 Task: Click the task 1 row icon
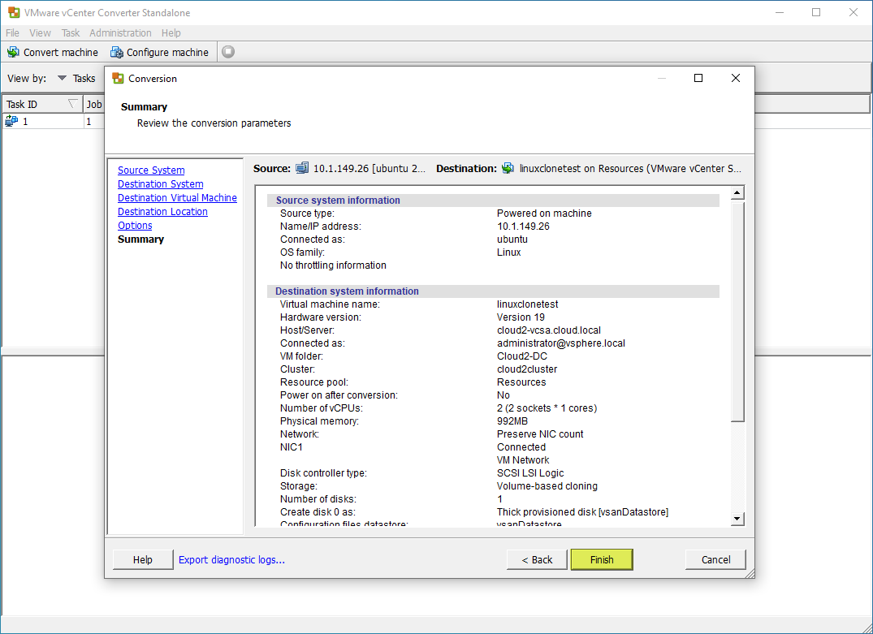pyautogui.click(x=11, y=121)
